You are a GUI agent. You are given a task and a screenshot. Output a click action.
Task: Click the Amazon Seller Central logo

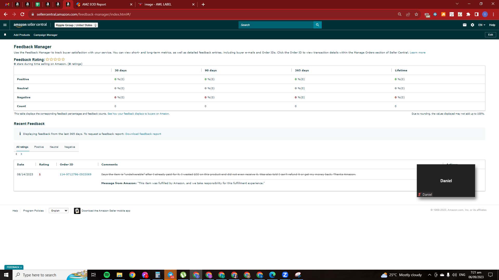pos(30,25)
